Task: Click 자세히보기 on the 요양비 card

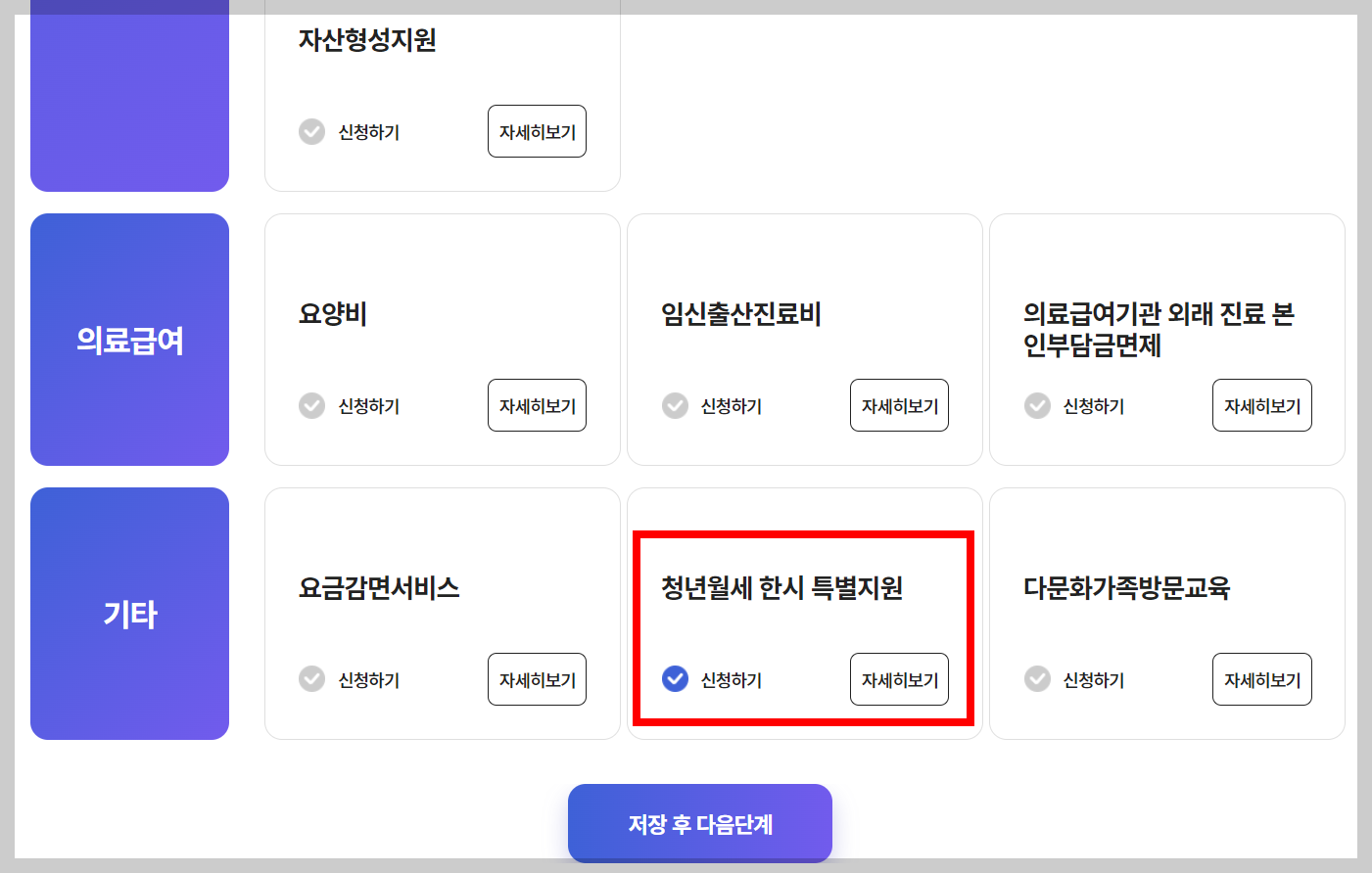Action: pos(537,405)
